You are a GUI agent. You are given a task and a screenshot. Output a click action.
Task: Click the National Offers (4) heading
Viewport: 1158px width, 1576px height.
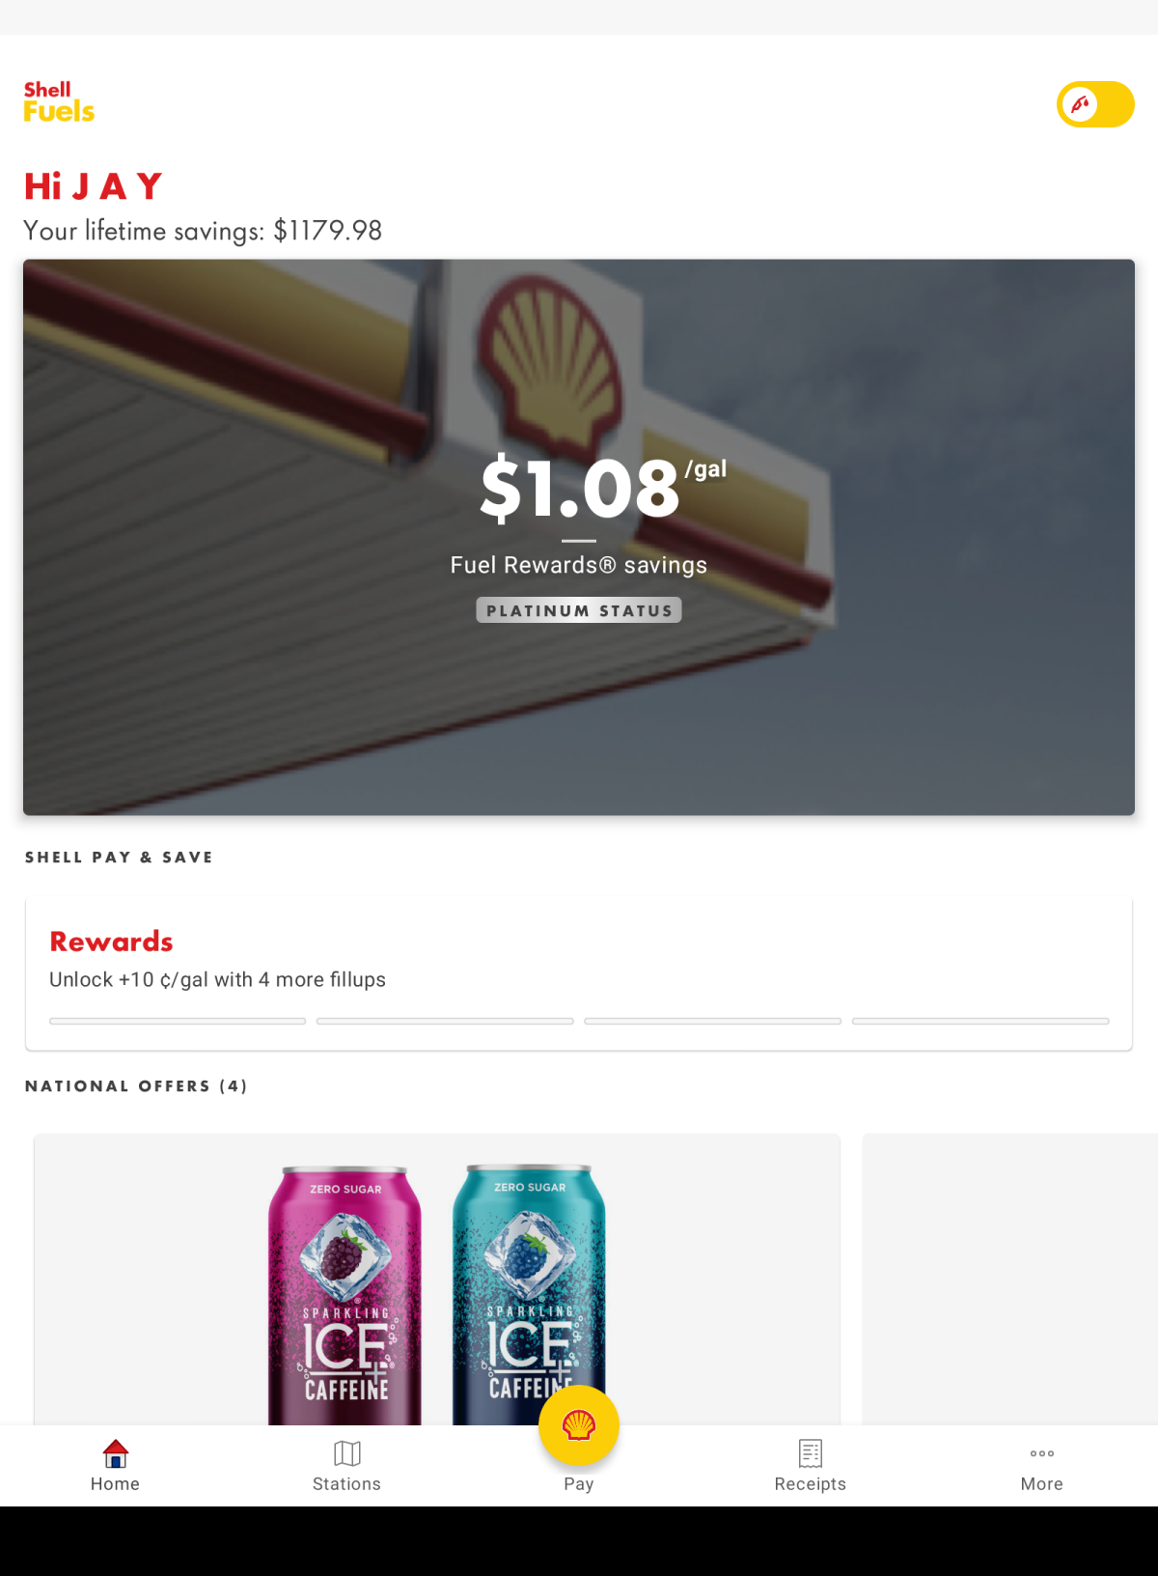click(x=136, y=1086)
